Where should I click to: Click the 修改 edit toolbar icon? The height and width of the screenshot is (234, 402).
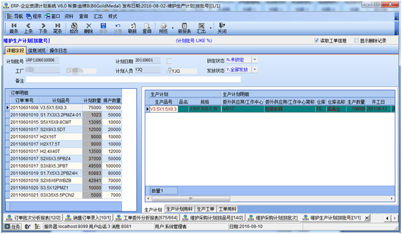74,28
